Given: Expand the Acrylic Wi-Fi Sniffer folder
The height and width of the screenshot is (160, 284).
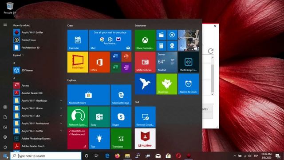Looking at the screenshot, I should (61, 131).
